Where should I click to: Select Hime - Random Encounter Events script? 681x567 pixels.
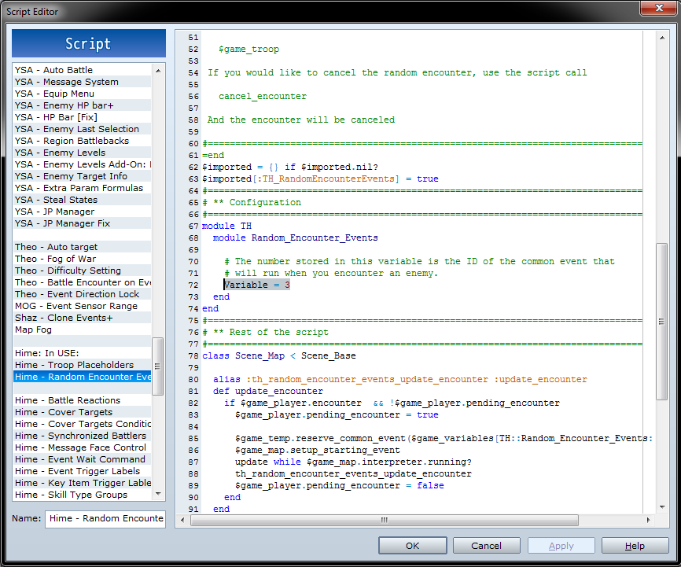[x=83, y=377]
